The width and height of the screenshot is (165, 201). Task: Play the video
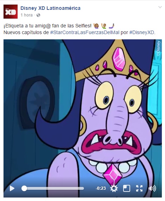pyautogui.click(x=12, y=188)
